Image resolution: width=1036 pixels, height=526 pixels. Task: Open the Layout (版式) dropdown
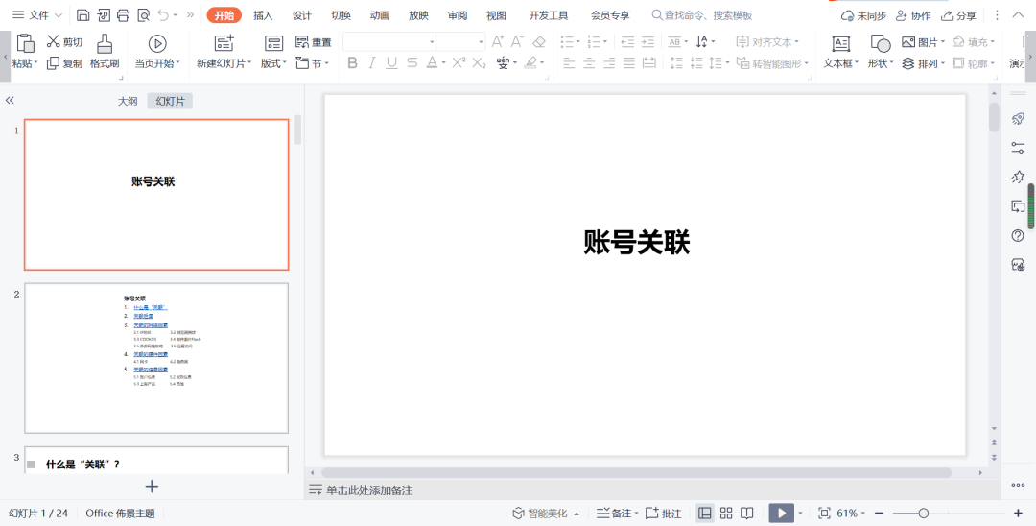point(274,63)
